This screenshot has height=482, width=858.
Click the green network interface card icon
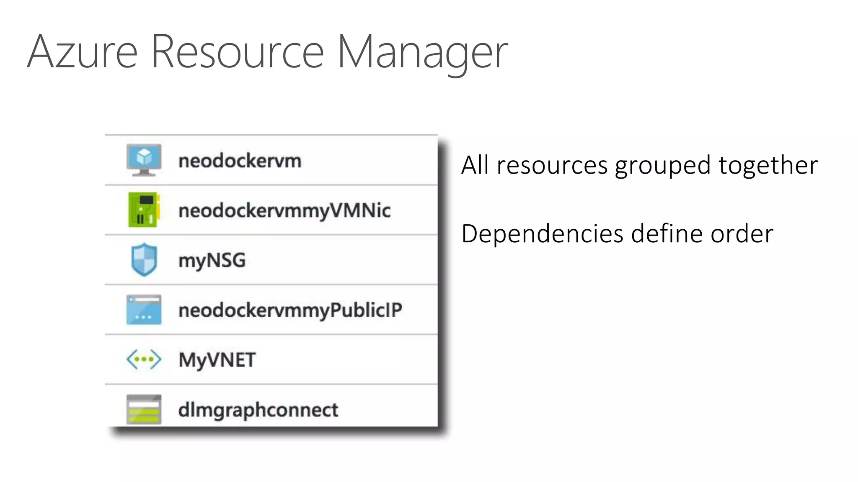tap(144, 210)
